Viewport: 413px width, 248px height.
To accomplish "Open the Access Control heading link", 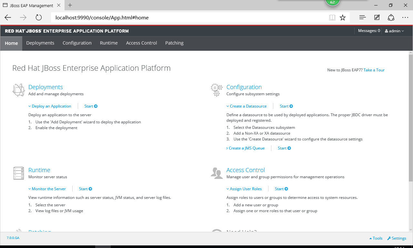I will tap(246, 170).
